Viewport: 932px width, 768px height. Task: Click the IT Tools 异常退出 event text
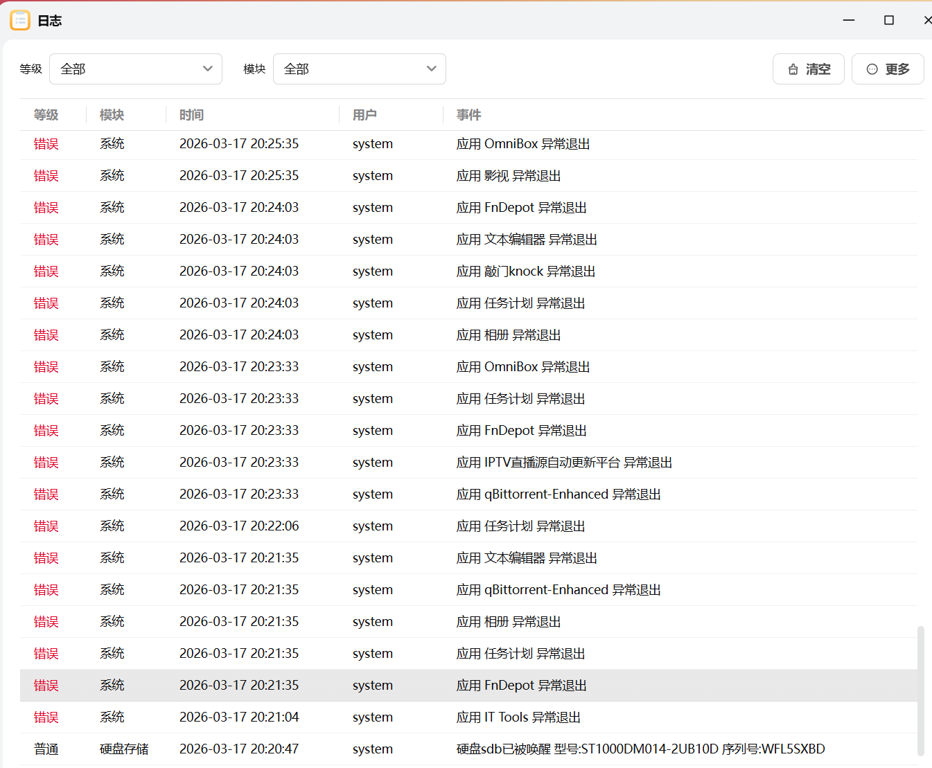point(518,717)
